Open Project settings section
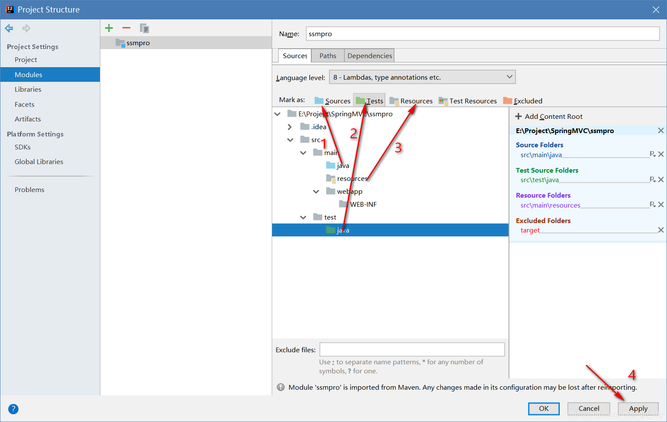The image size is (667, 422). [x=26, y=59]
